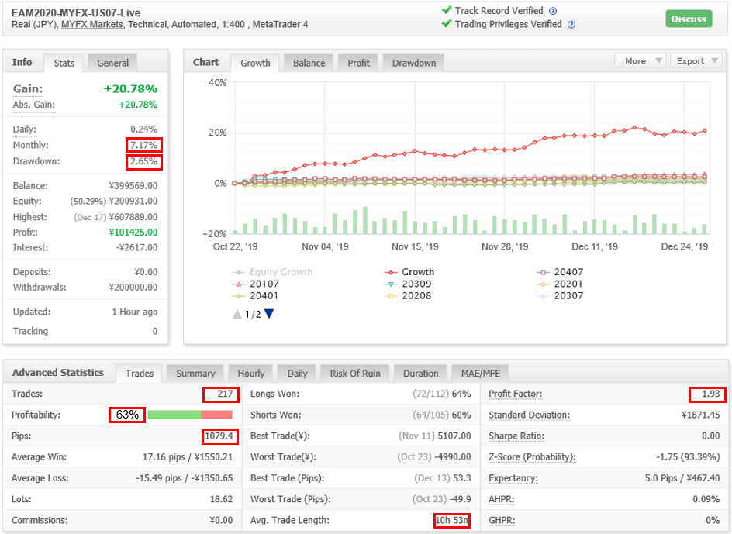
Task: Click the green-red Profitability bar
Action: coord(190,415)
